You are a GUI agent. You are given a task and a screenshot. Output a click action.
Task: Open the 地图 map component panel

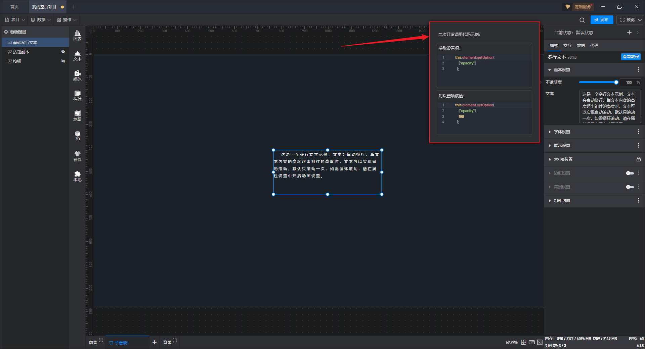(x=77, y=115)
